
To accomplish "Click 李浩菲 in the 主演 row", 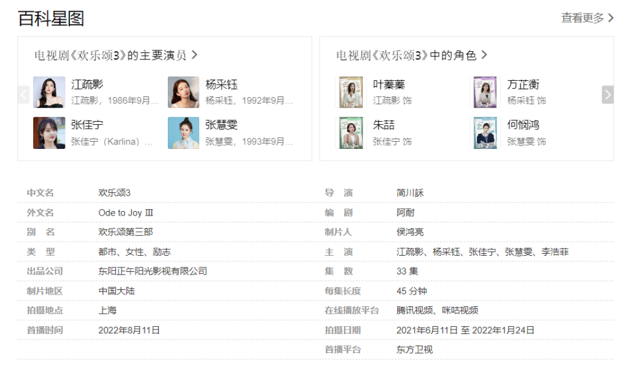I will [x=555, y=252].
